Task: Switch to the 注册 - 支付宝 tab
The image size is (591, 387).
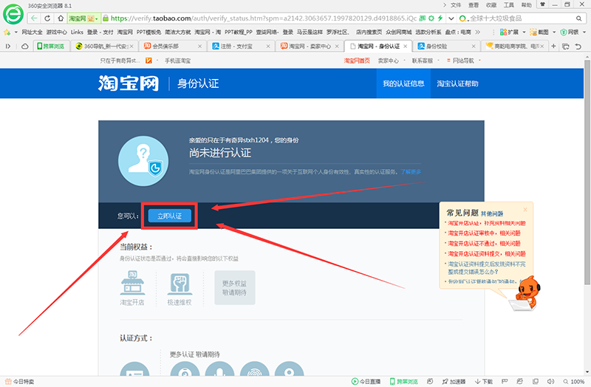Action: point(241,46)
